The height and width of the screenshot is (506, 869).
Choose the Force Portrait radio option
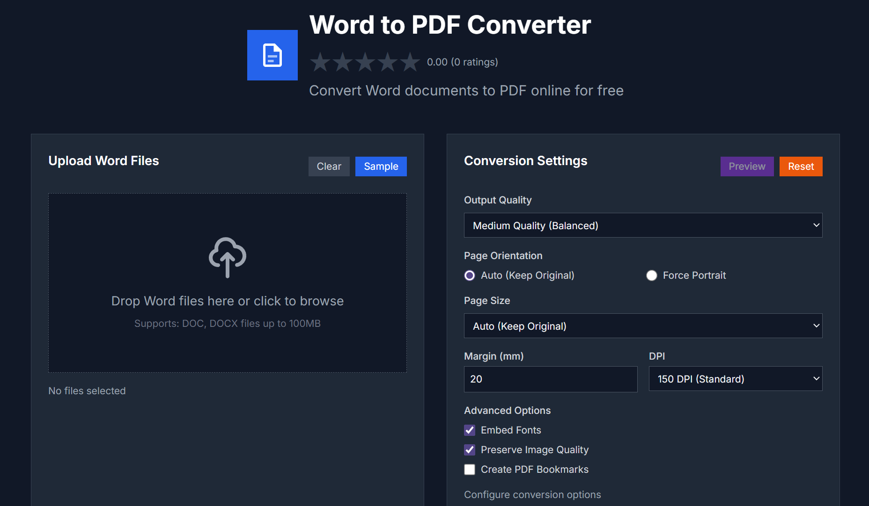[652, 275]
